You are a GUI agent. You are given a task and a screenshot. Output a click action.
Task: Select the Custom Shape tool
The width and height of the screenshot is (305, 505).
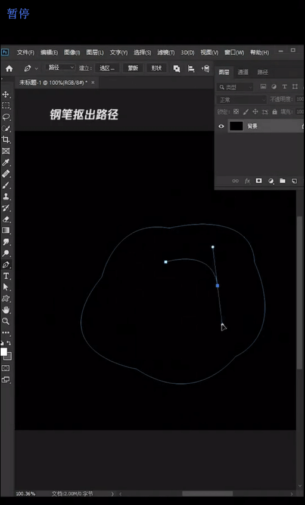(5, 298)
